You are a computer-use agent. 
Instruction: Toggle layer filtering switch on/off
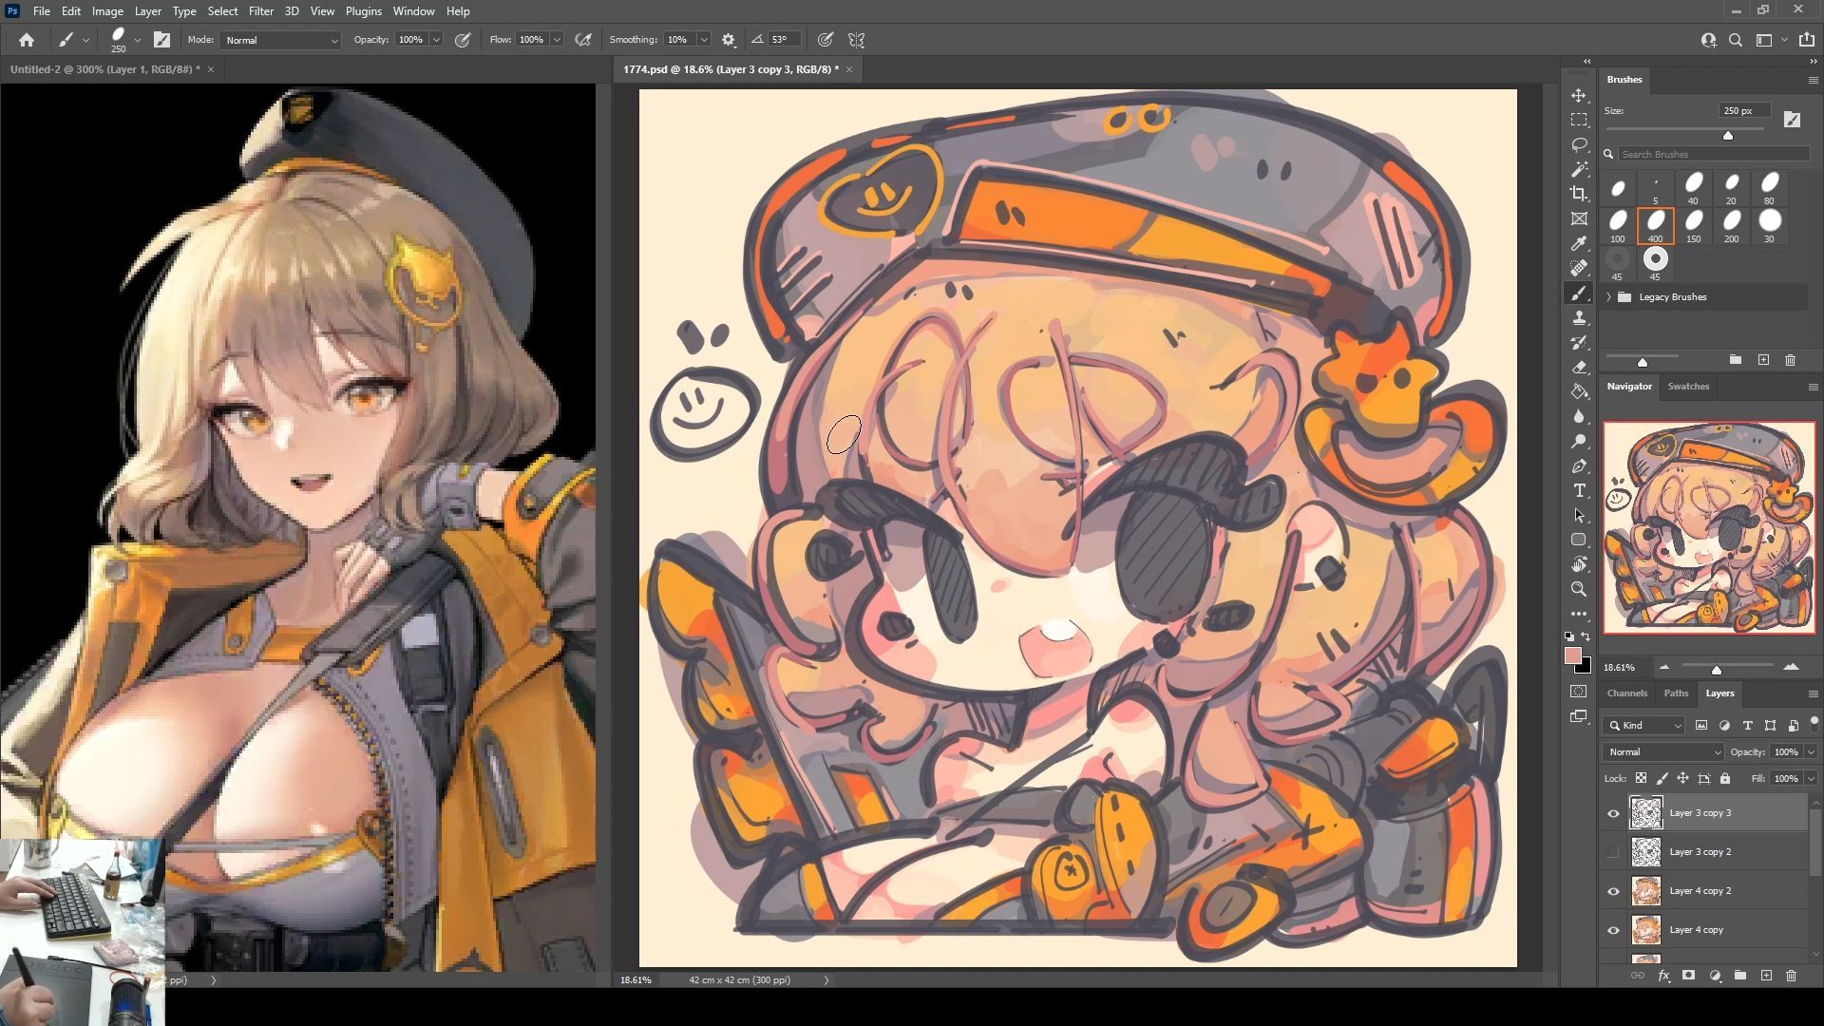point(1814,723)
